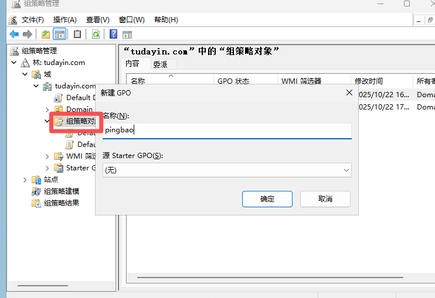Click the show/hide action pane icon
Screen dimensions: 435x298
(x=125, y=34)
